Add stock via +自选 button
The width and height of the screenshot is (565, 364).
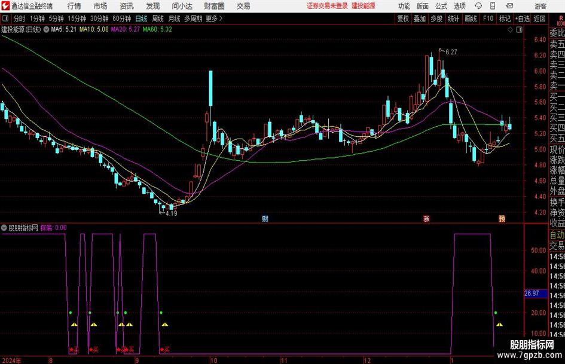(522, 19)
